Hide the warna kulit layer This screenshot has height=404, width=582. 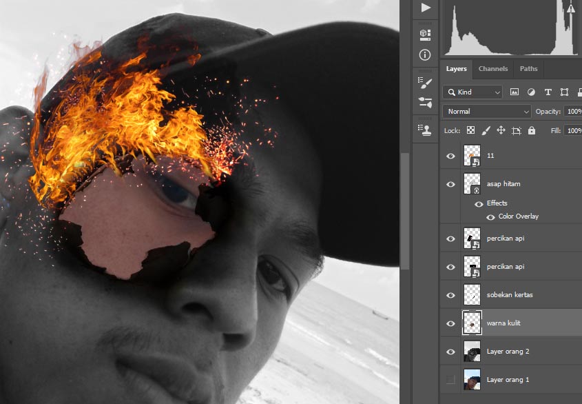pyautogui.click(x=450, y=323)
